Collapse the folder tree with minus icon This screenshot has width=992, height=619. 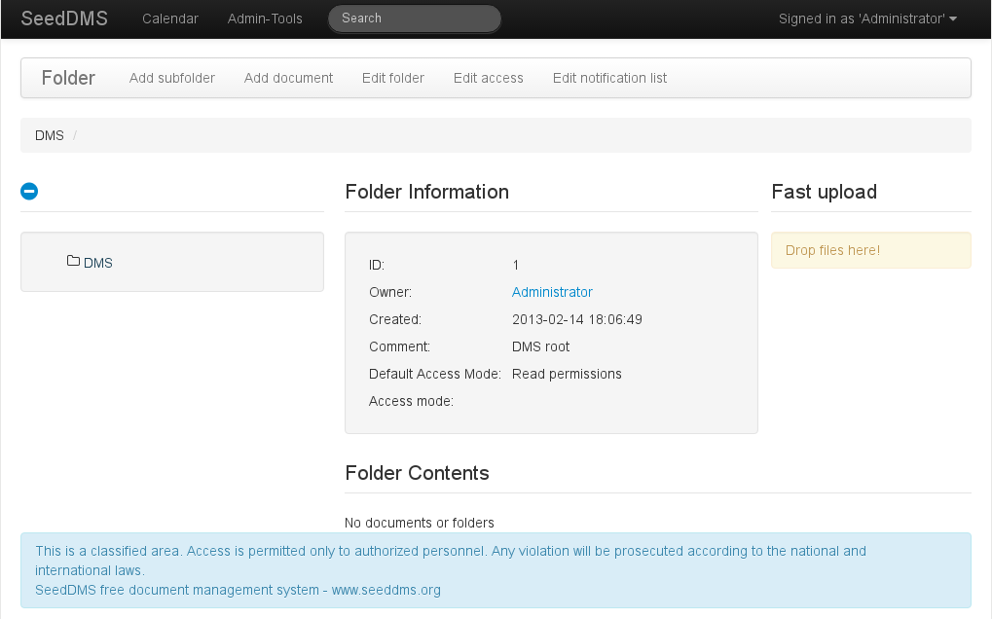pos(29,192)
